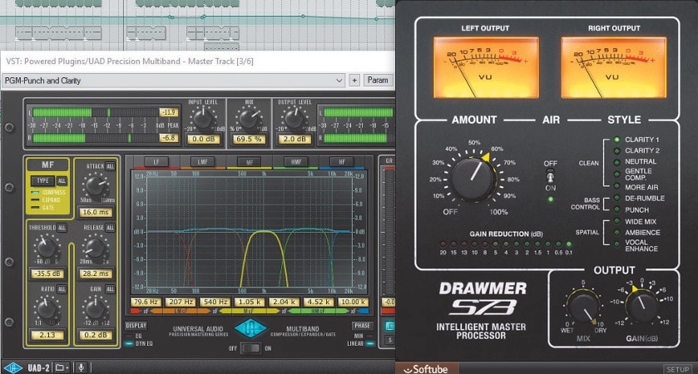Click the INPUT LEVEL knob
698x374 pixels.
203,119
